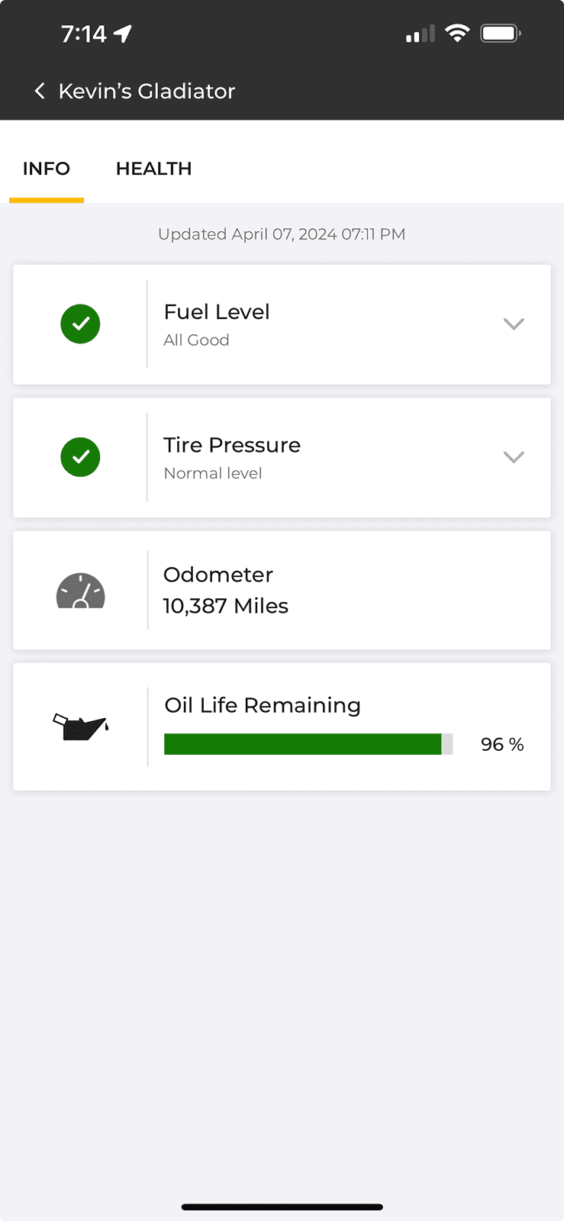Tap the 96 % oil life value
This screenshot has width=564, height=1221.
click(502, 744)
